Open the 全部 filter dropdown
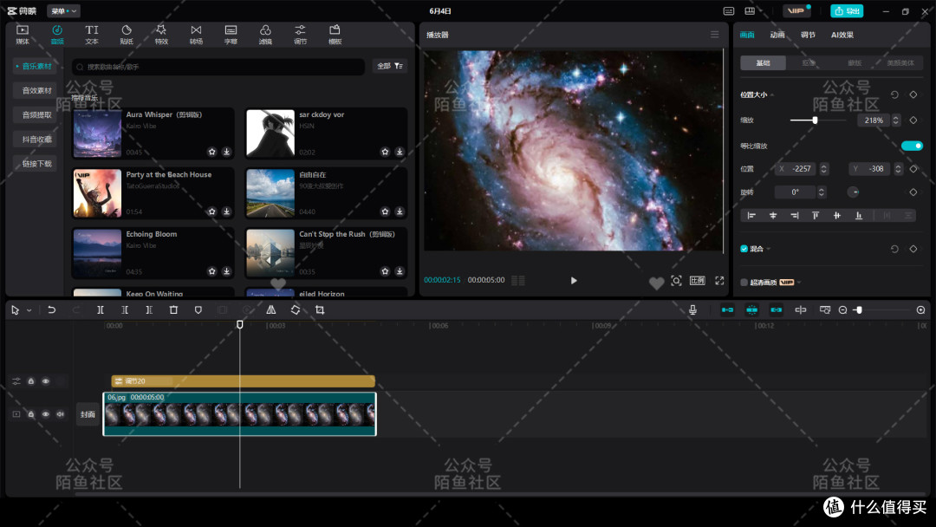Viewport: 936px width, 527px height. point(390,66)
